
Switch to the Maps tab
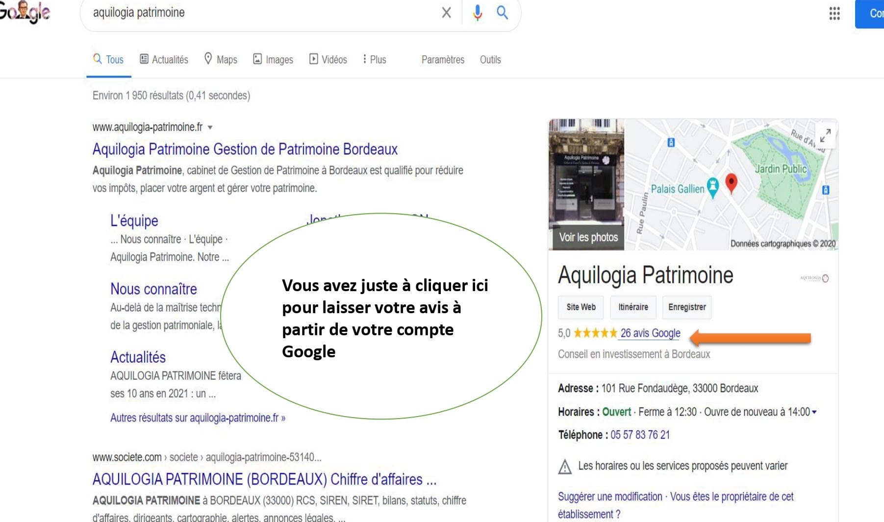coord(221,59)
